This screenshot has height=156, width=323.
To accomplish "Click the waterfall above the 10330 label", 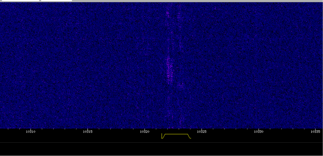I will (x=259, y=66).
